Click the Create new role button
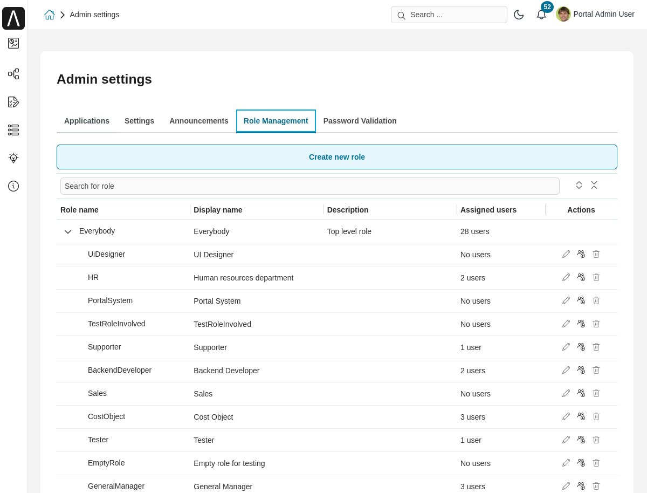This screenshot has width=647, height=493. click(x=336, y=157)
